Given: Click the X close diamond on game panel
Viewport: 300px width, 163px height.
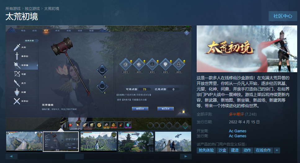Looking at the screenshot, I should [x=187, y=33].
